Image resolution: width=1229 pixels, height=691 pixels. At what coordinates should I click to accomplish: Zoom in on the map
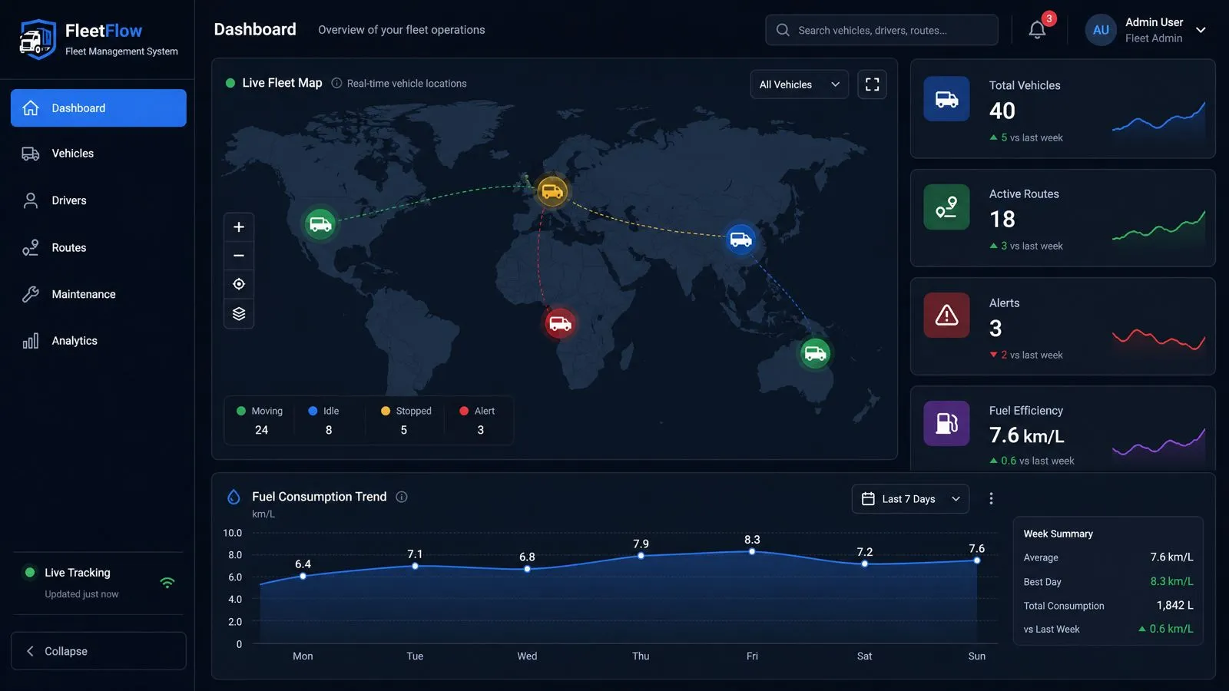point(239,227)
